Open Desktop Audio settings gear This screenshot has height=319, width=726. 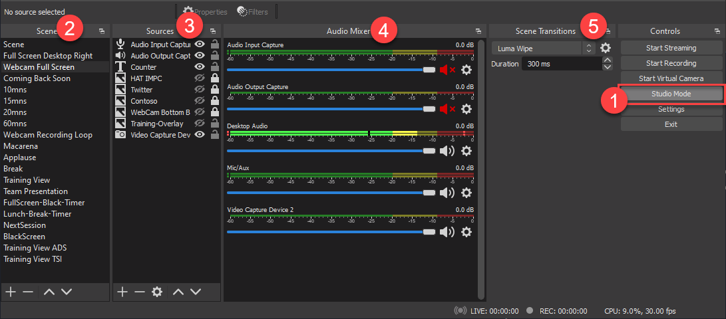click(466, 151)
